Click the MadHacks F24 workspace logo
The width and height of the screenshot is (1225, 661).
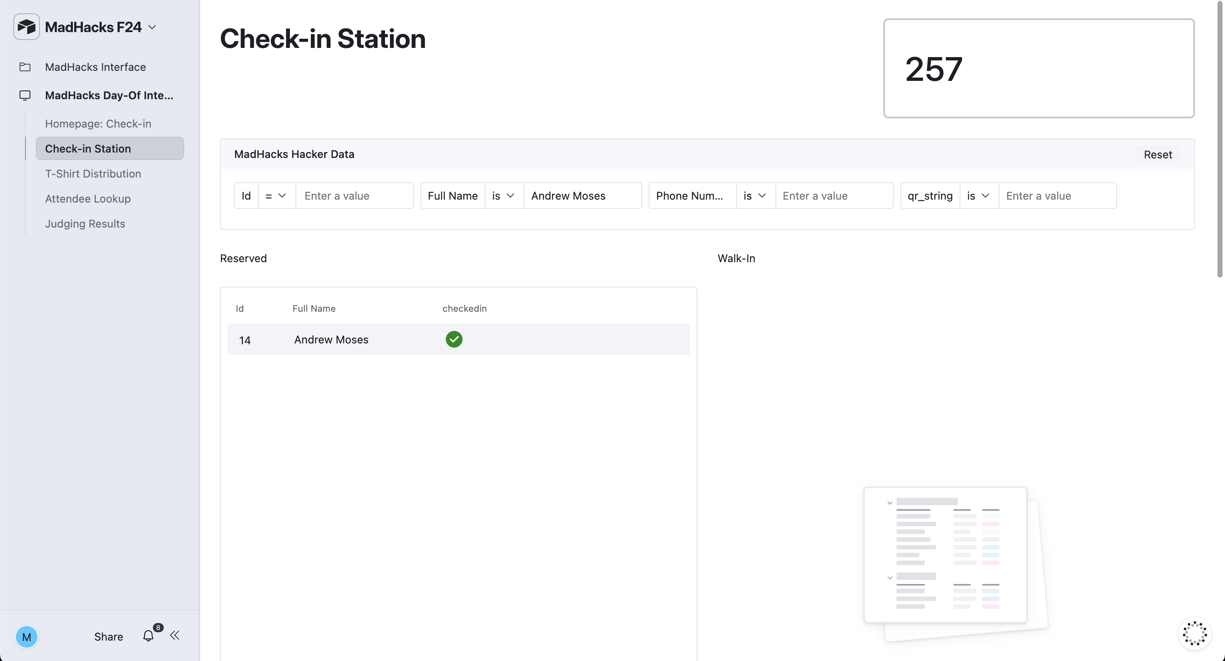pyautogui.click(x=26, y=27)
